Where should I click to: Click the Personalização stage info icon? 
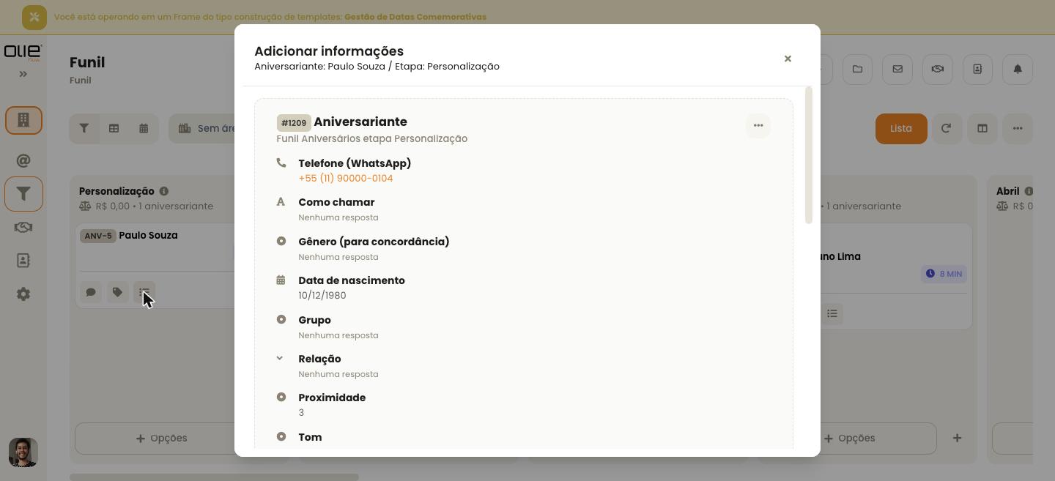[x=164, y=191]
